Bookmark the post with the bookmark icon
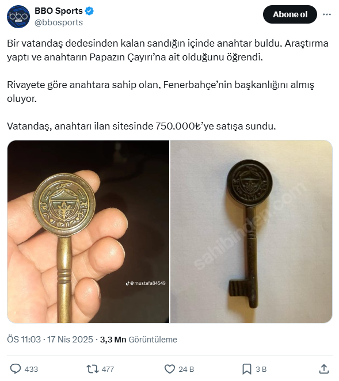The image size is (339, 381). (247, 369)
